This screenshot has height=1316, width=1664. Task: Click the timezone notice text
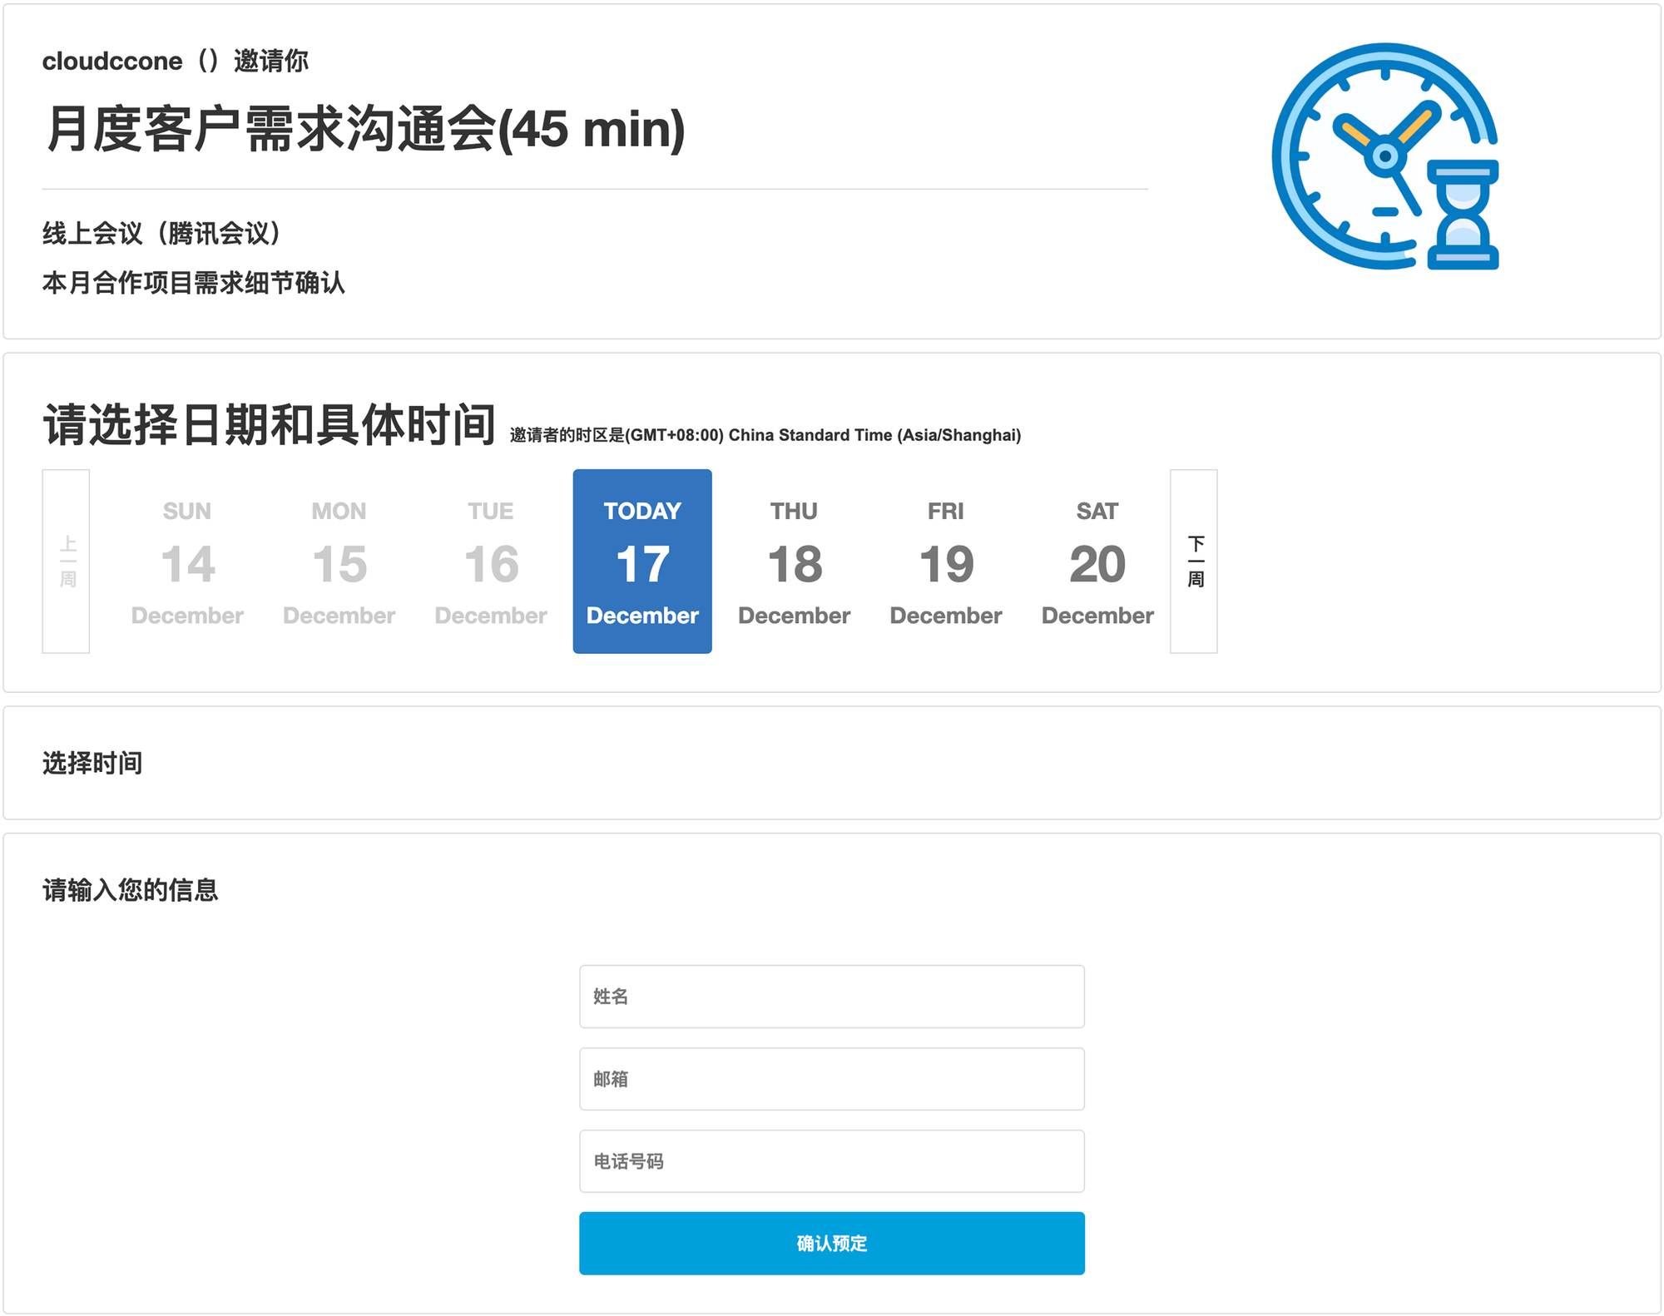coord(765,435)
